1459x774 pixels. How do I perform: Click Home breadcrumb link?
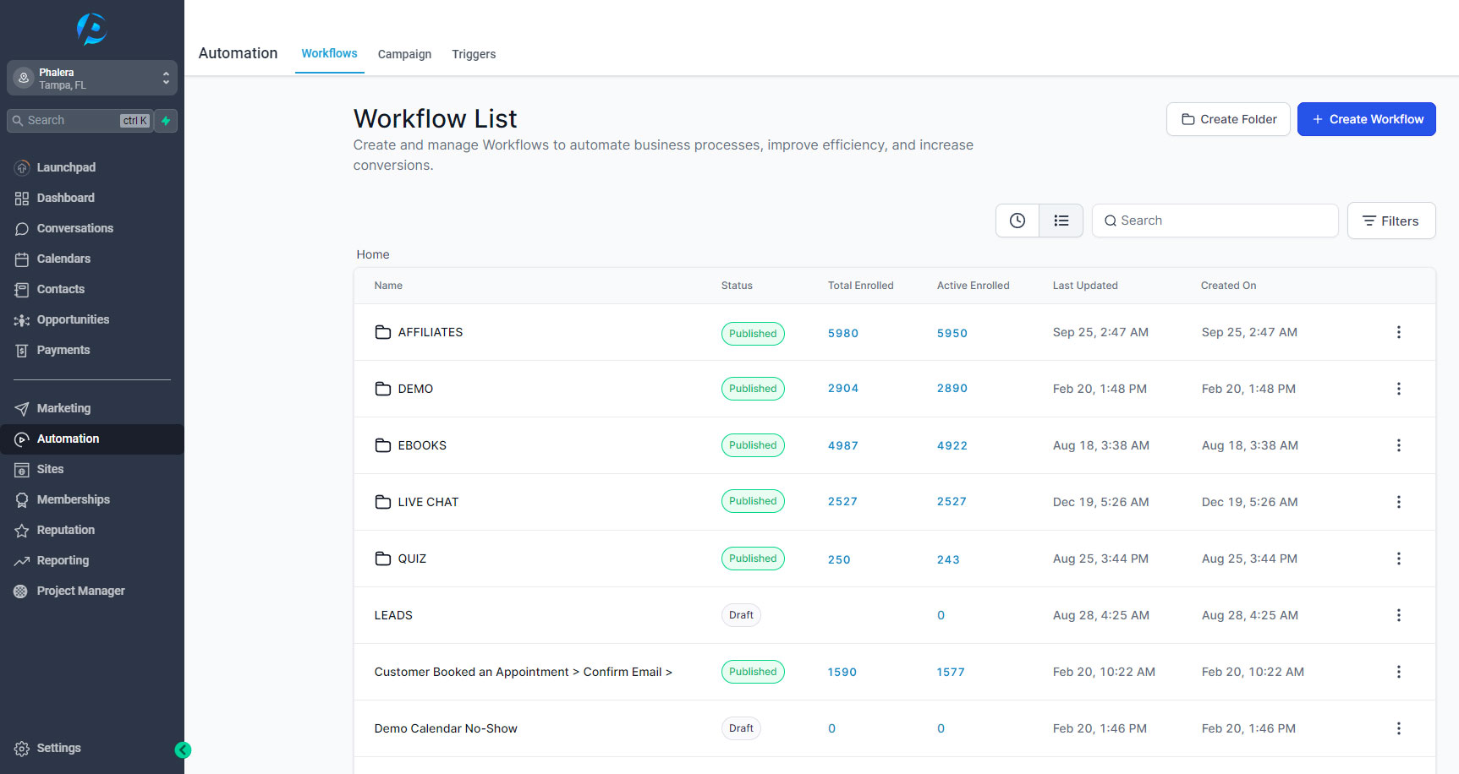pyautogui.click(x=373, y=254)
